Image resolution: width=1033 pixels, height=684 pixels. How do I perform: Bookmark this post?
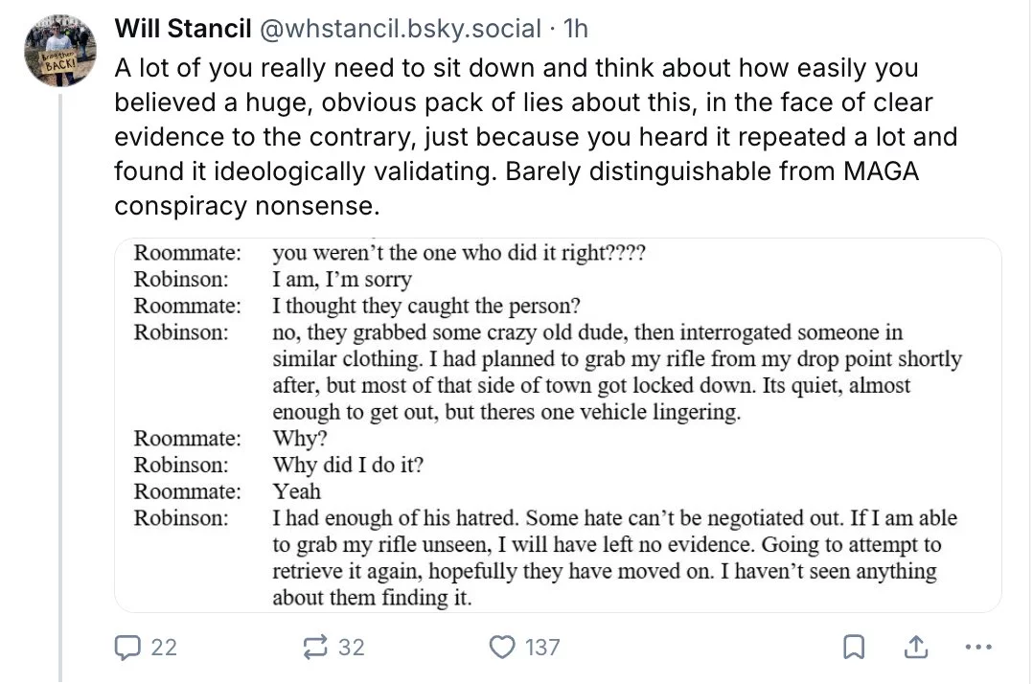click(854, 648)
